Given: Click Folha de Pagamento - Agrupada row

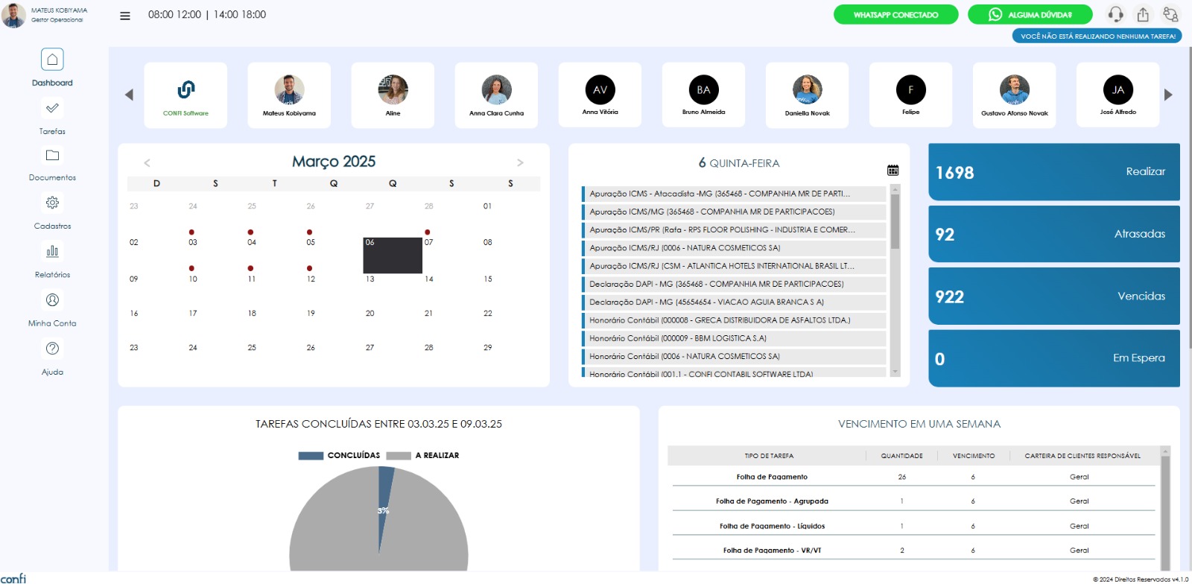Looking at the screenshot, I should pyautogui.click(x=913, y=501).
